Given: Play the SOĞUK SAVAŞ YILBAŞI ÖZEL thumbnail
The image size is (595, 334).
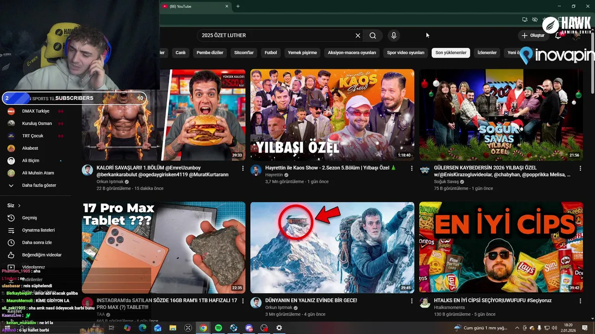Looking at the screenshot, I should 501,115.
